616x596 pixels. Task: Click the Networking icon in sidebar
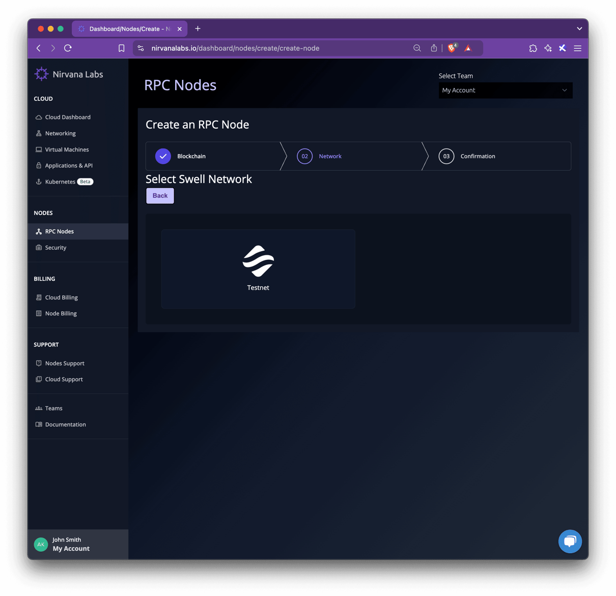[39, 133]
